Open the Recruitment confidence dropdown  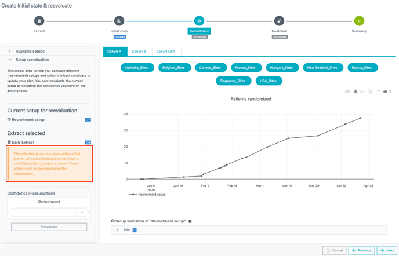(49, 212)
